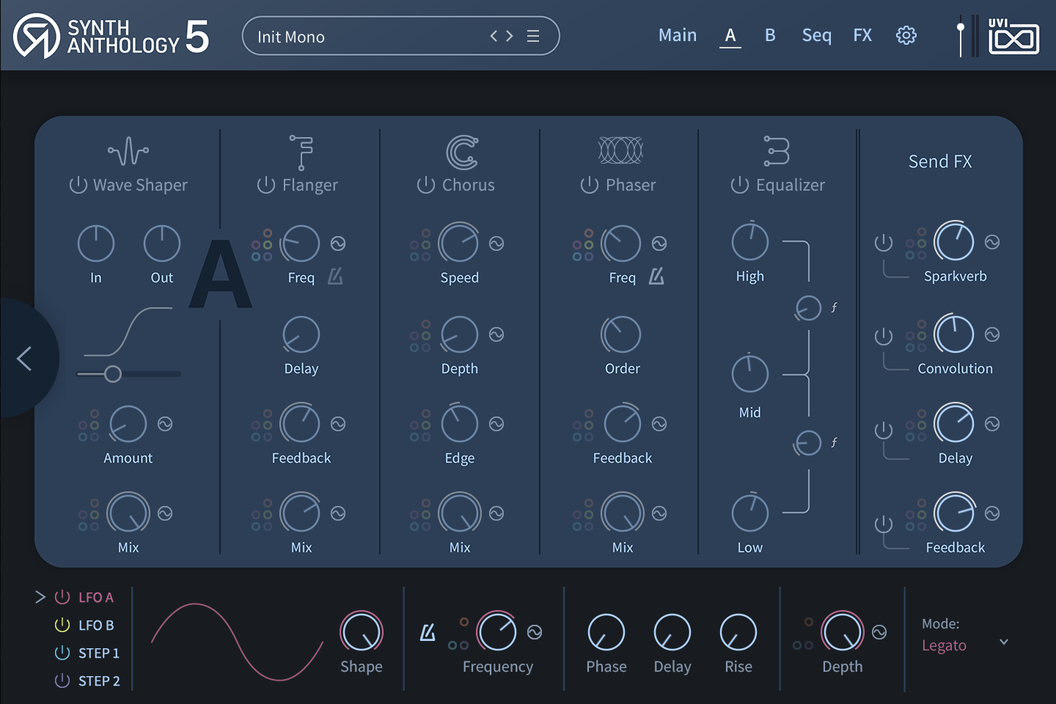
Task: Click the Flanger Delay knob
Action: click(x=301, y=334)
